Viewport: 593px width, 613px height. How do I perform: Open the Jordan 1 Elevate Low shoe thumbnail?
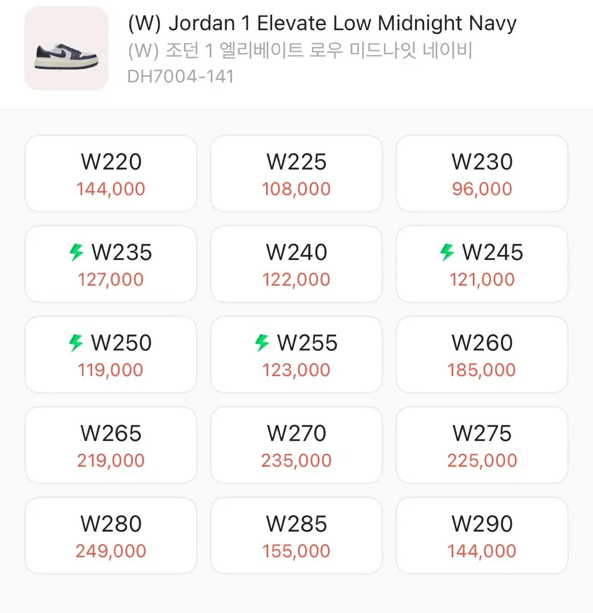66,49
